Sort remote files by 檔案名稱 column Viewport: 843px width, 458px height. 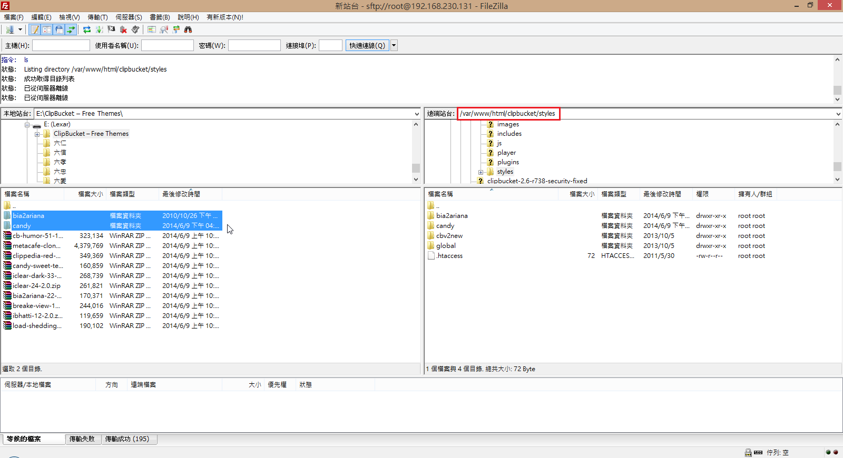[x=491, y=194]
